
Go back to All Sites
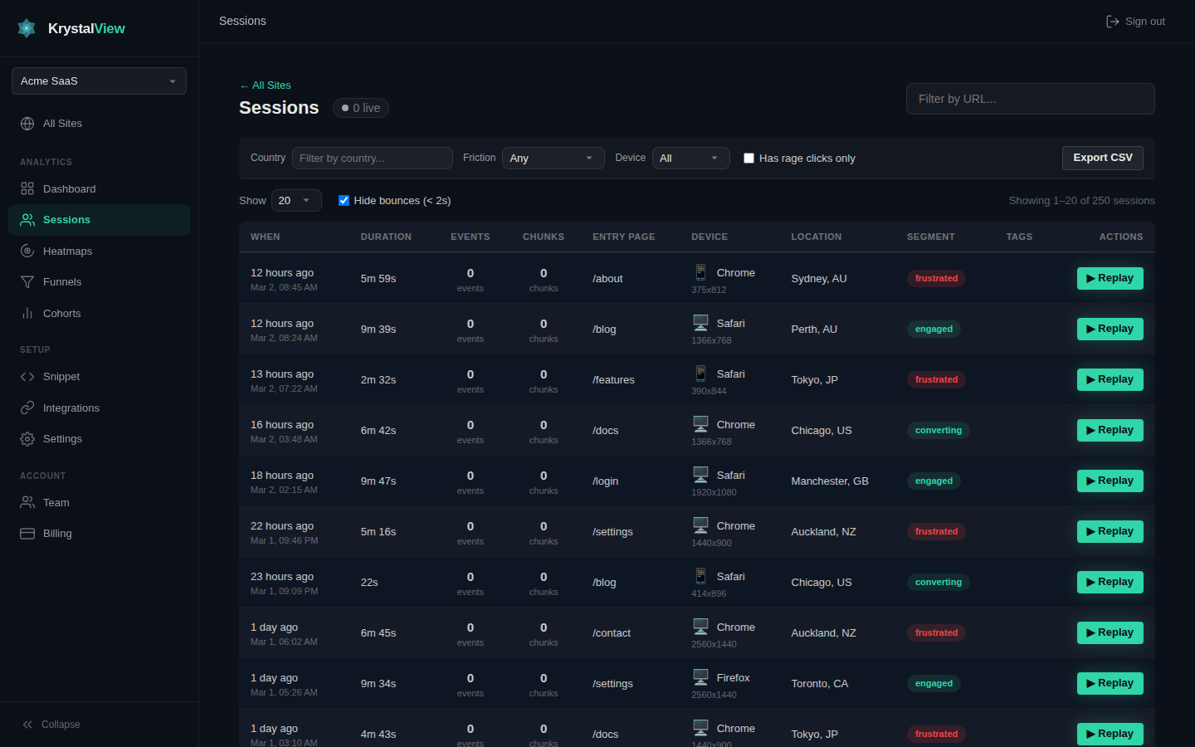coord(265,85)
